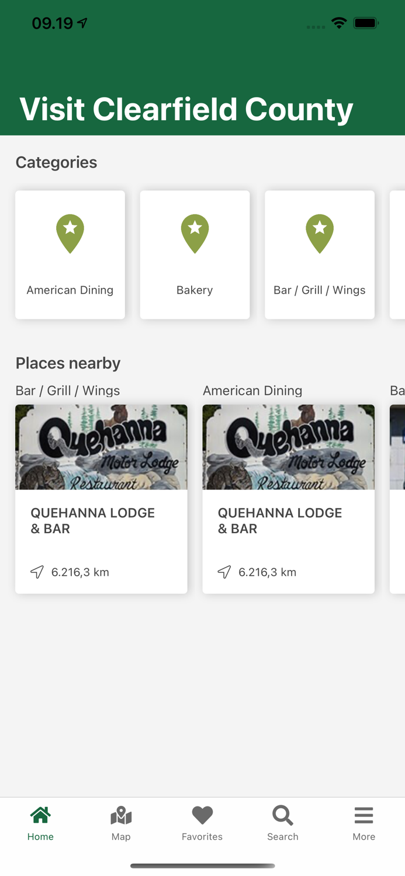Tap the Search magnifier icon

pos(283,815)
